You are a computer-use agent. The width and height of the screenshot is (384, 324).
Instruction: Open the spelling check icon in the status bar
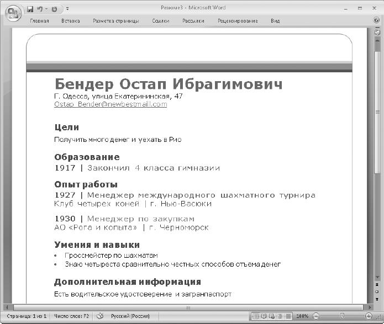[100, 316]
